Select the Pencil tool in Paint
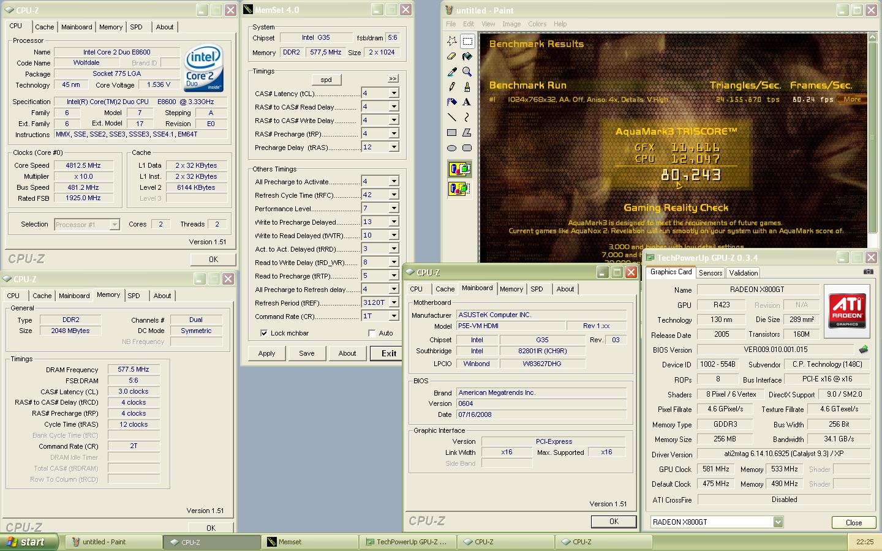This screenshot has width=882, height=551. coord(452,87)
